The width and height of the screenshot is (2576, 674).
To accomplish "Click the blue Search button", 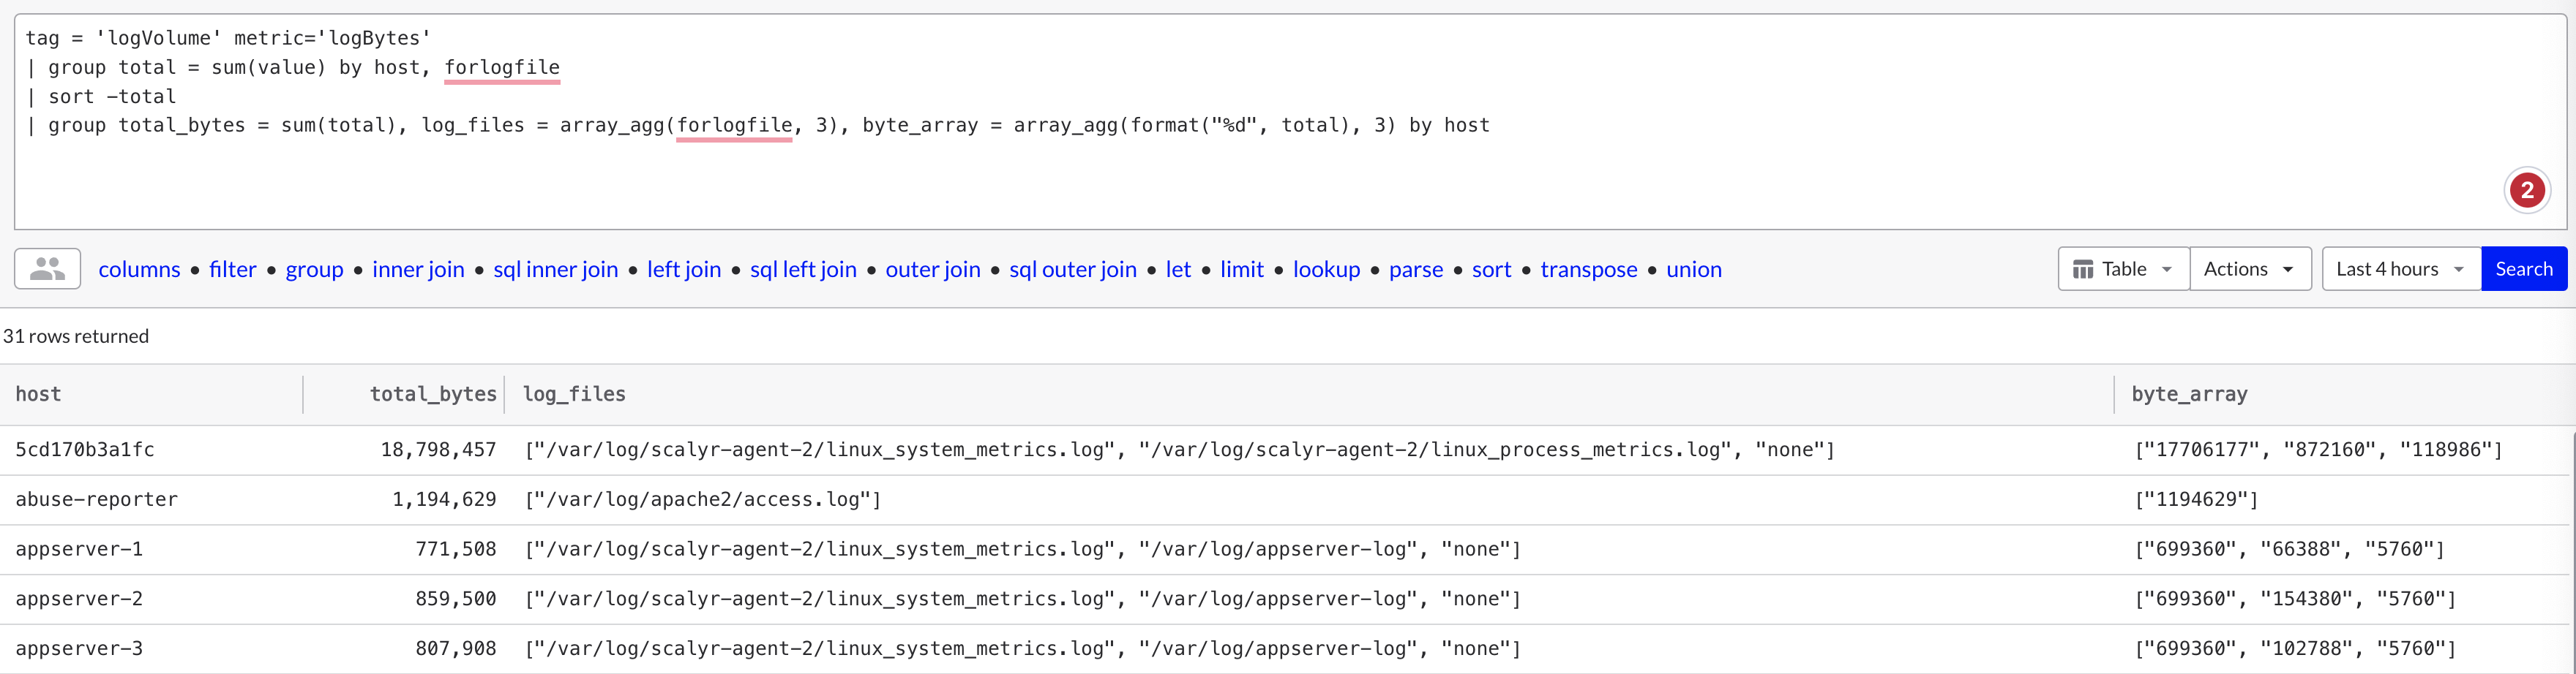I will 2523,268.
